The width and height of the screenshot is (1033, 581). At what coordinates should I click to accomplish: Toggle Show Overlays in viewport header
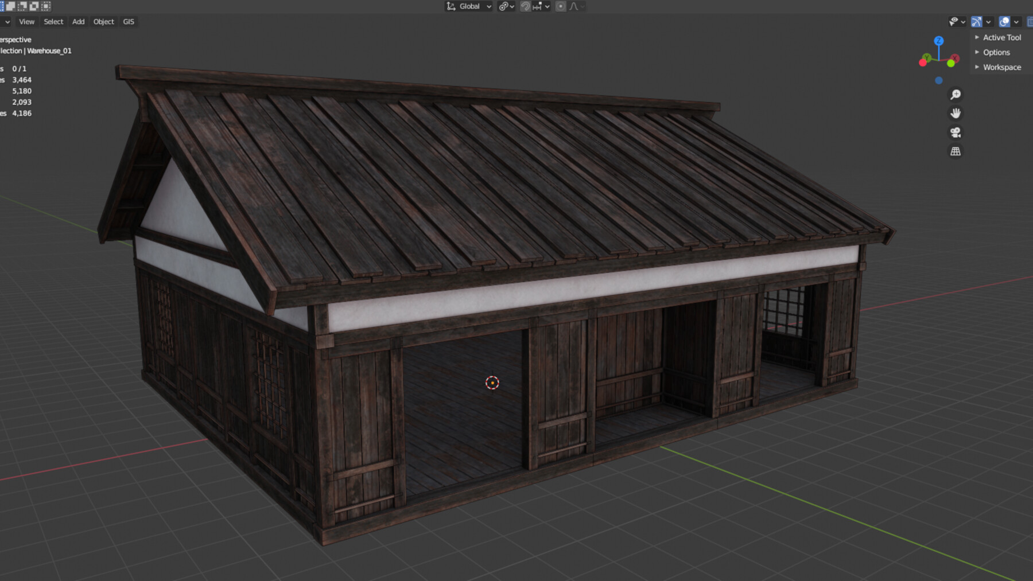[1004, 21]
